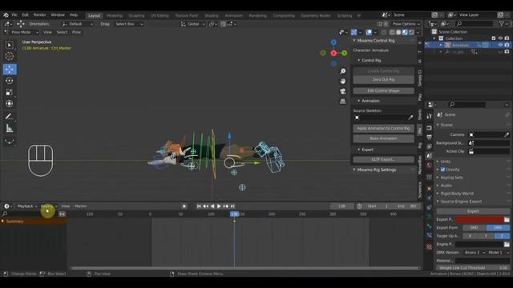Select Z as Target Up Axis

502,236
